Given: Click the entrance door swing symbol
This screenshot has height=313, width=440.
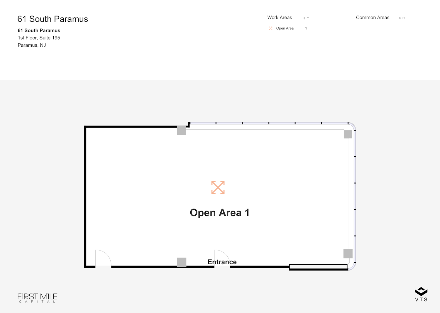Looking at the screenshot, I should click(x=222, y=258).
